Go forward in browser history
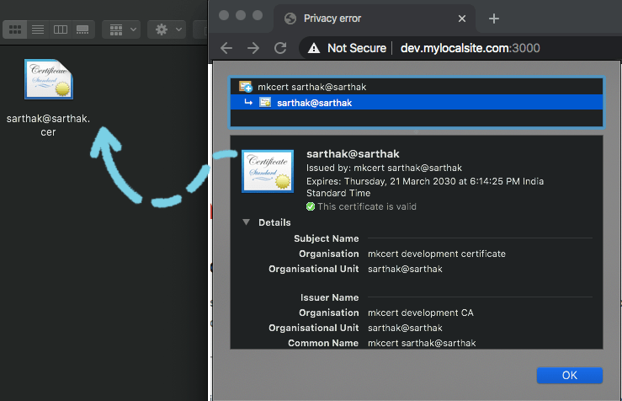The image size is (622, 401). 253,48
